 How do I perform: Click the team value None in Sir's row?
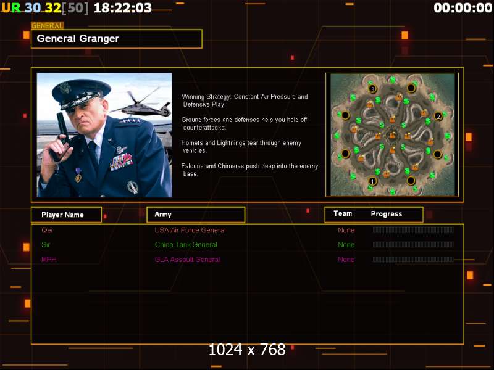point(346,245)
